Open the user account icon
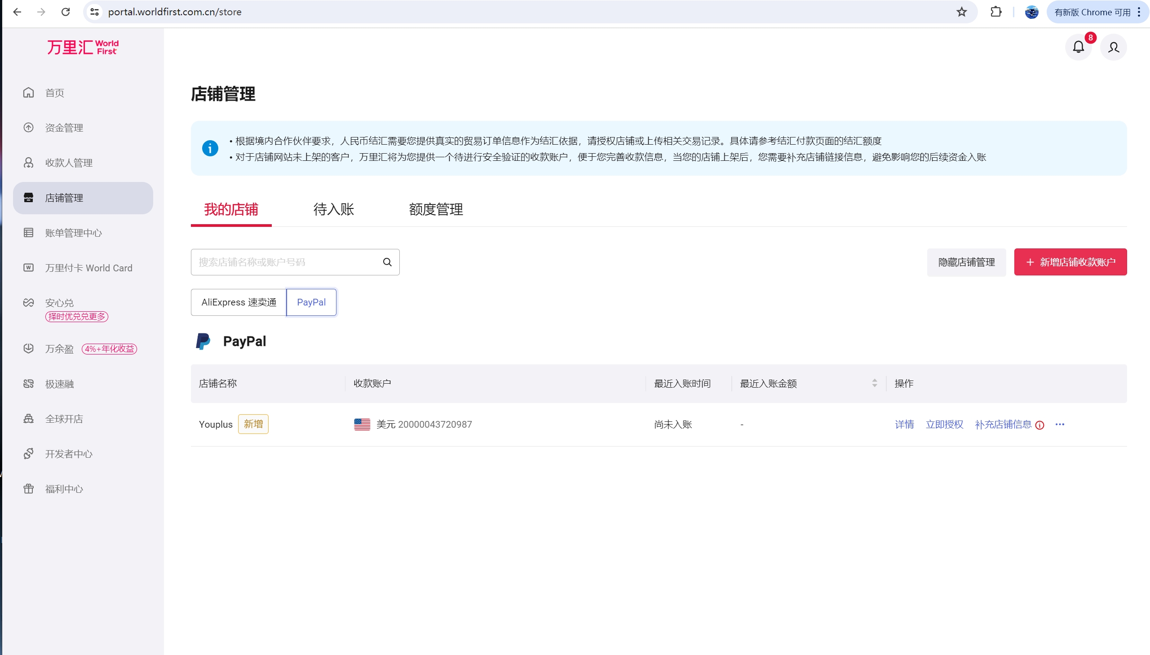 click(x=1114, y=47)
